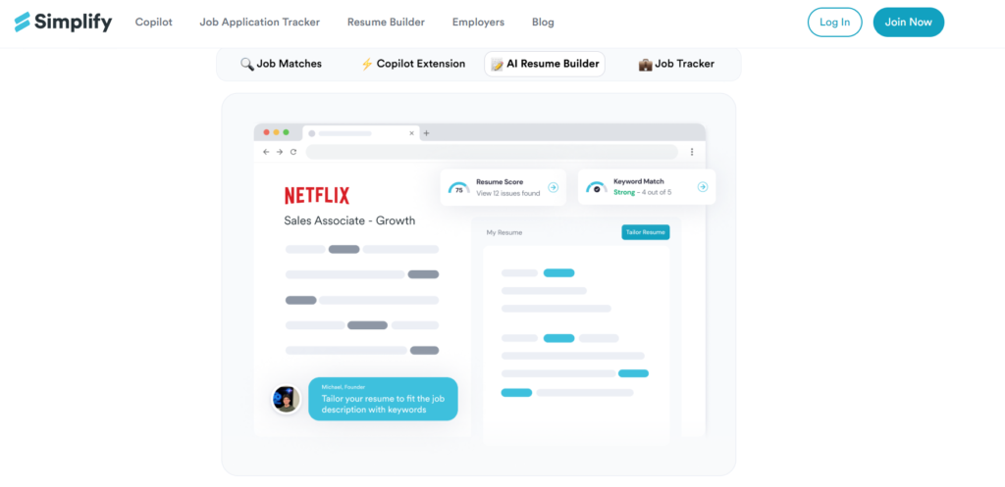Go to Resume Builder nav link
Screen dimensions: 1005x487
pyautogui.click(x=386, y=22)
